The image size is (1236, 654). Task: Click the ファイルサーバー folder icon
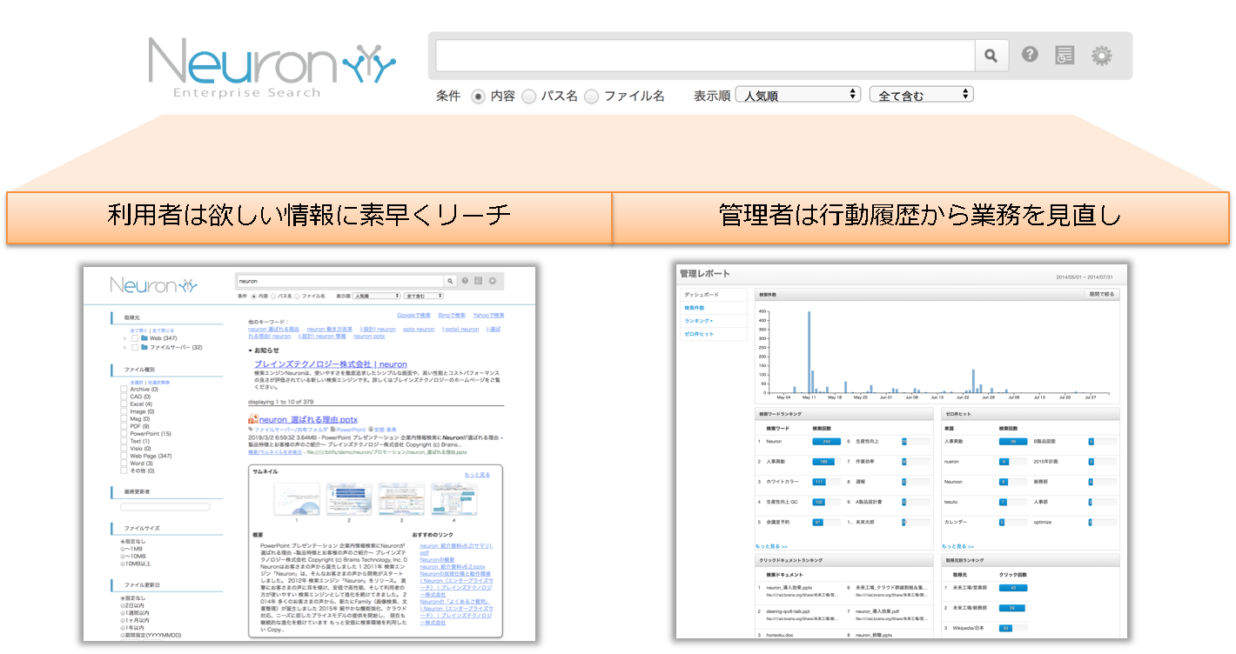coord(143,349)
